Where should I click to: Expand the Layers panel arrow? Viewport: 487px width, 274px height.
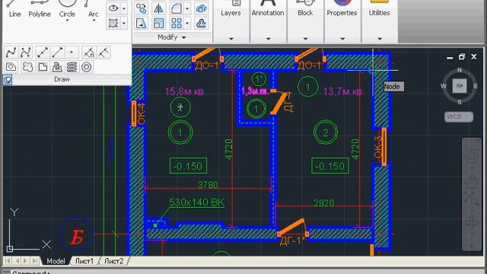(x=231, y=39)
